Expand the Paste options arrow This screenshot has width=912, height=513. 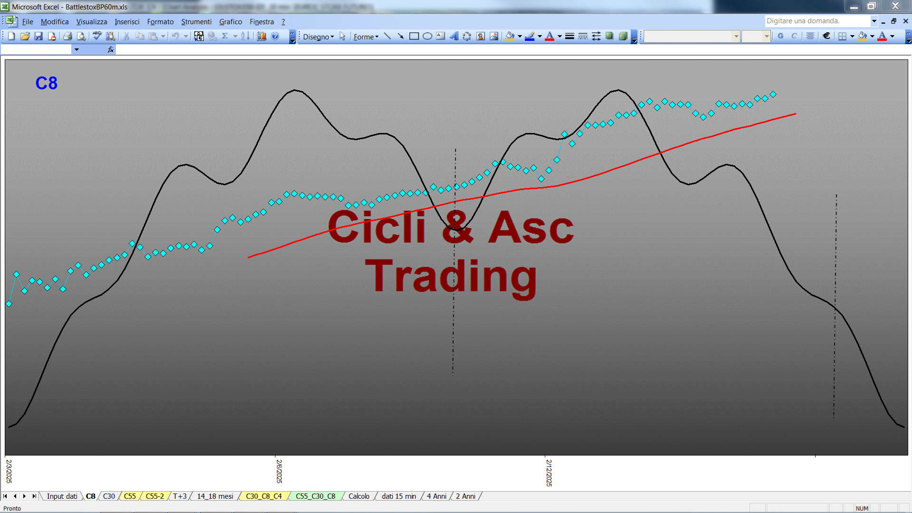(163, 36)
